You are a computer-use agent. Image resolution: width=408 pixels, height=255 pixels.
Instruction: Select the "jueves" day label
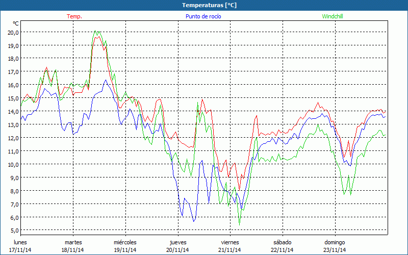click(177, 242)
